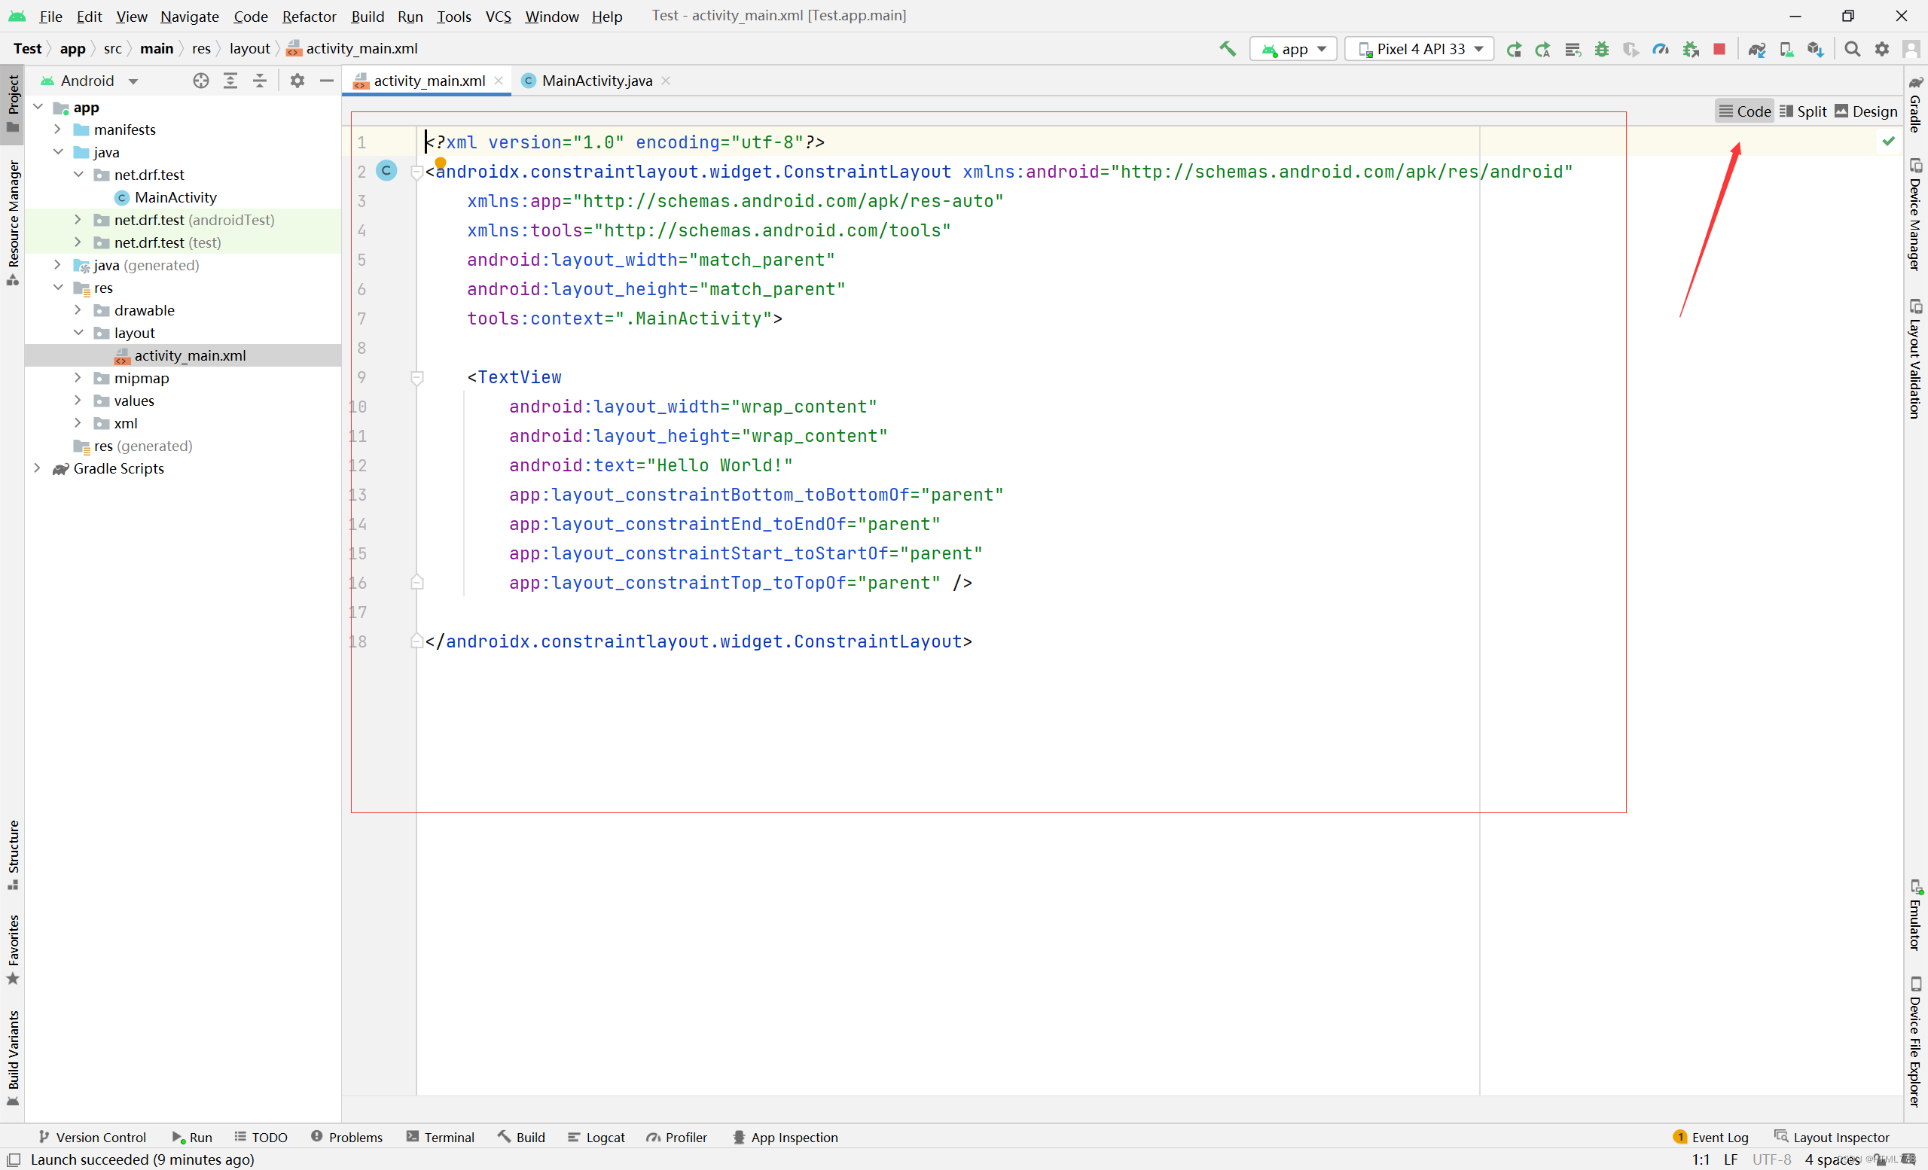Switch editor to Design view

click(1866, 111)
